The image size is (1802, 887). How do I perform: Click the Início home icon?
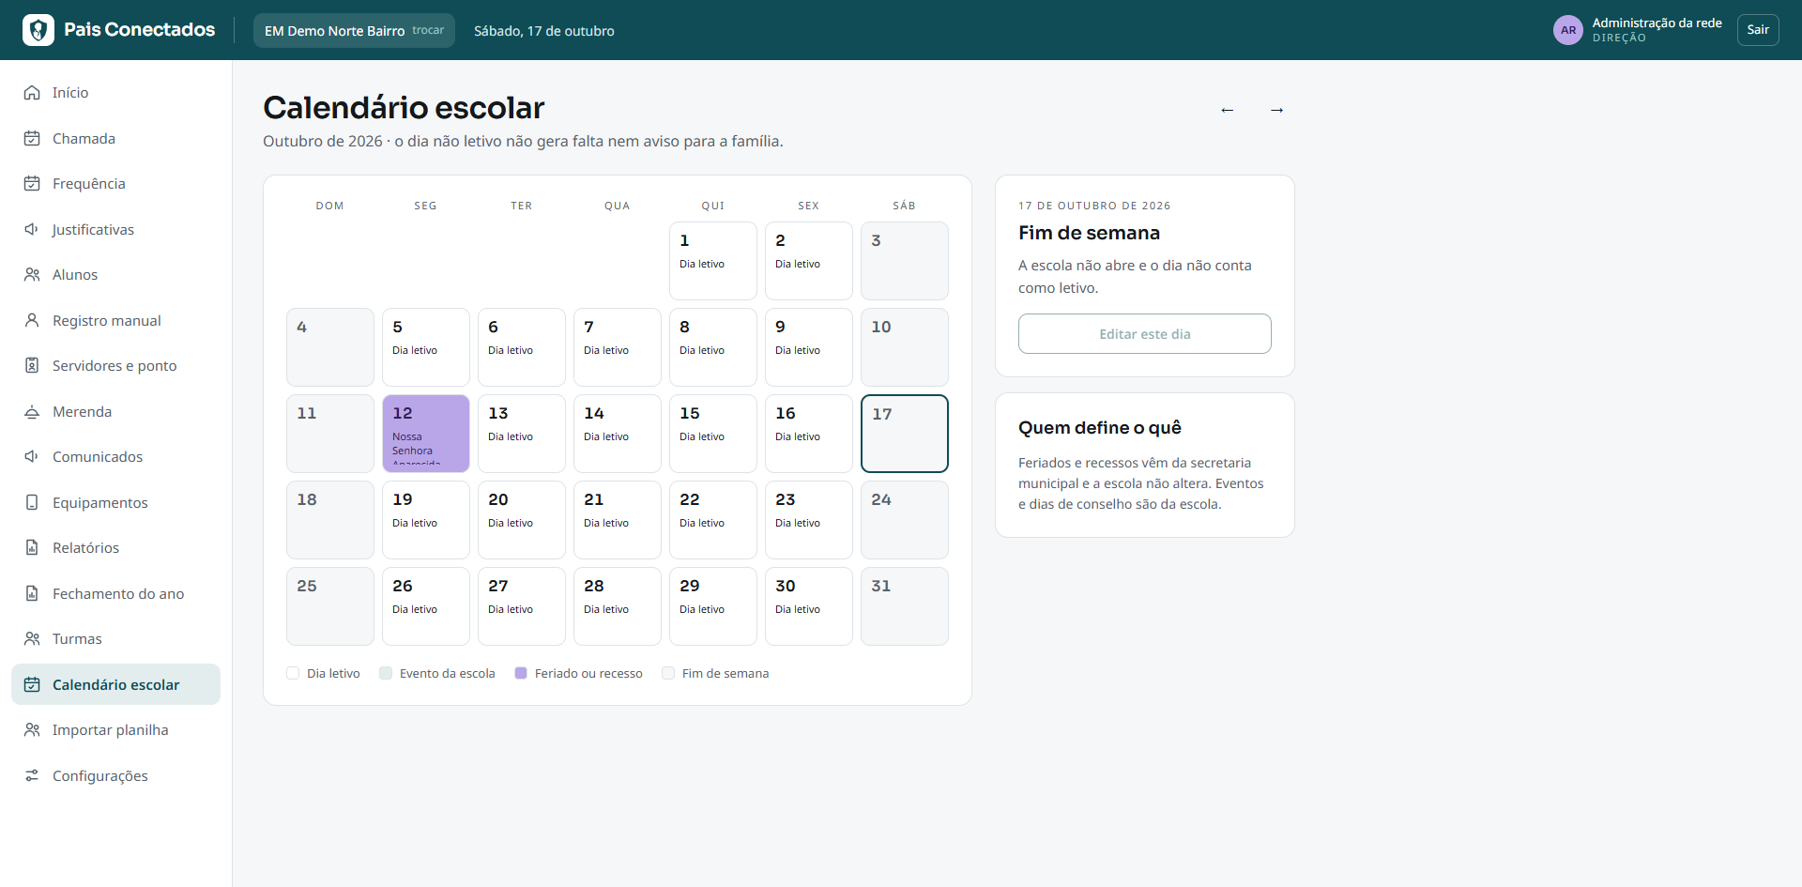(x=32, y=93)
